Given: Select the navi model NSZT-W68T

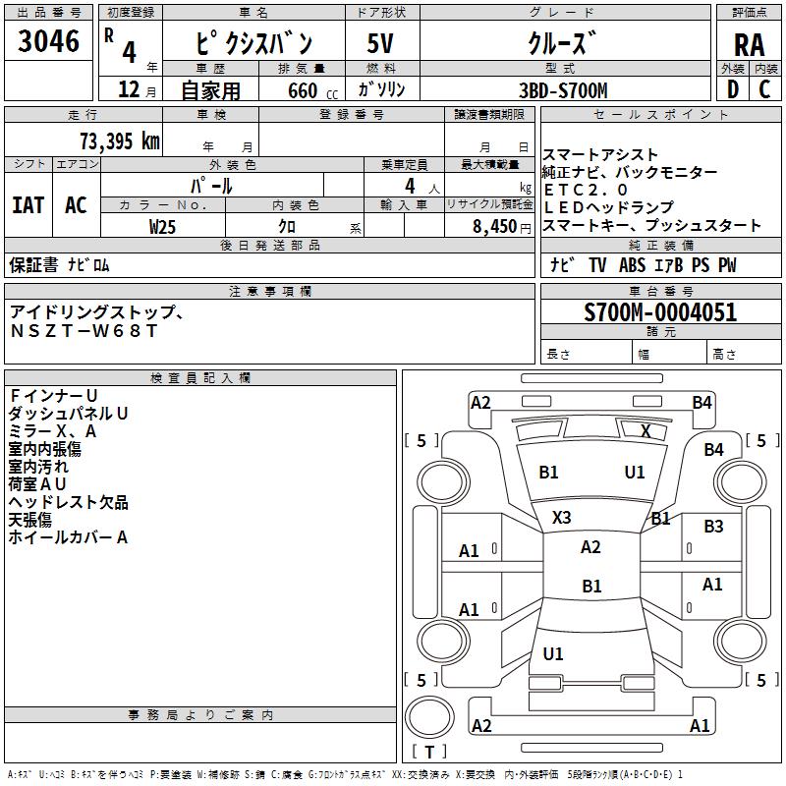Looking at the screenshot, I should pos(84,330).
